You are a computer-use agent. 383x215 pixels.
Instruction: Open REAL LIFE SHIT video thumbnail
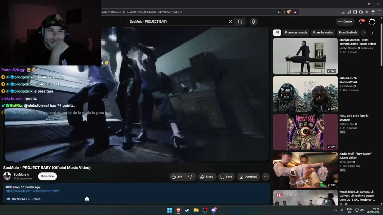[x=305, y=132]
